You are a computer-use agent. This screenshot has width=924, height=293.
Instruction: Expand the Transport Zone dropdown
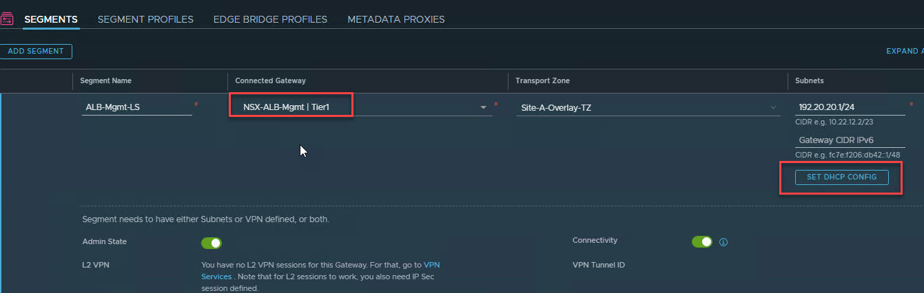773,107
